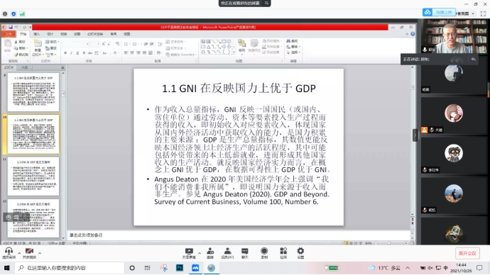The width and height of the screenshot is (490, 275).
Task: Toggle meeting Recording on
Action: click(264, 253)
